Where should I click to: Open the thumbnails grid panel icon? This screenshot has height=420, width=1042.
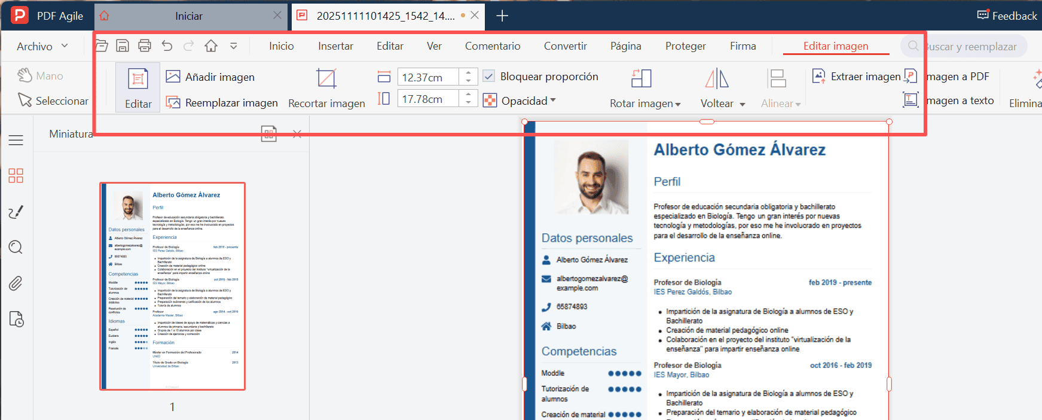click(16, 175)
